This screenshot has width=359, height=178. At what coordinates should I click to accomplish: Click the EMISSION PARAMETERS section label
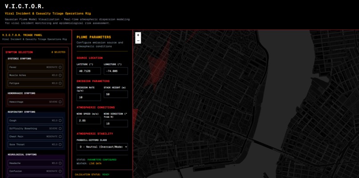click(x=93, y=81)
